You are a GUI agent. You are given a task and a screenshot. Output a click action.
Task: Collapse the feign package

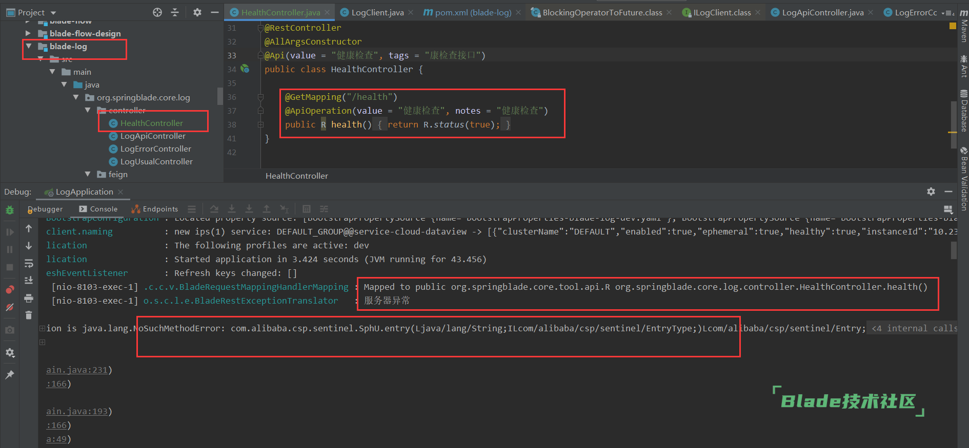(x=88, y=174)
